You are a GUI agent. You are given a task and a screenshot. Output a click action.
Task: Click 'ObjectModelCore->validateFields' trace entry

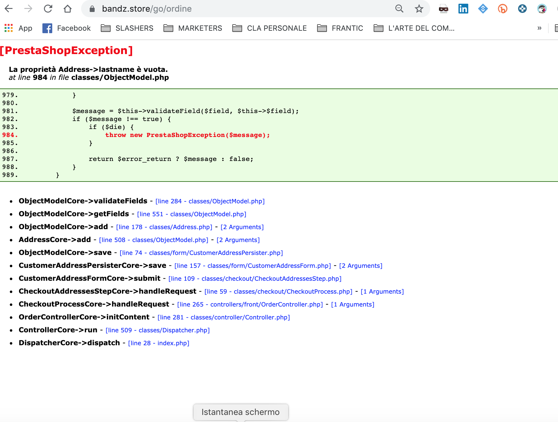[83, 201]
